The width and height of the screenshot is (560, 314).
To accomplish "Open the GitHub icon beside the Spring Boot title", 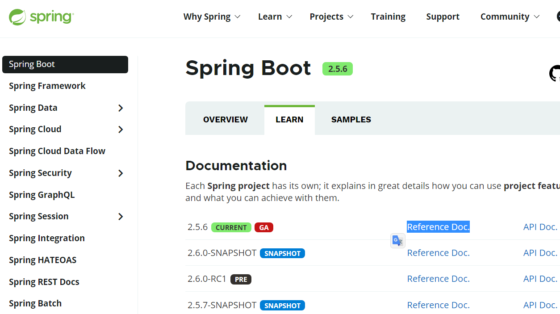I will point(555,74).
